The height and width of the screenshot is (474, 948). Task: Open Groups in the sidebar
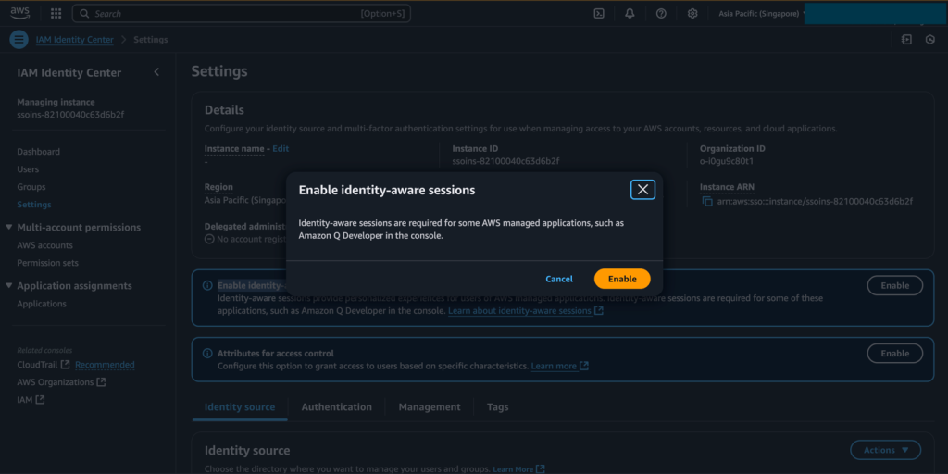31,187
